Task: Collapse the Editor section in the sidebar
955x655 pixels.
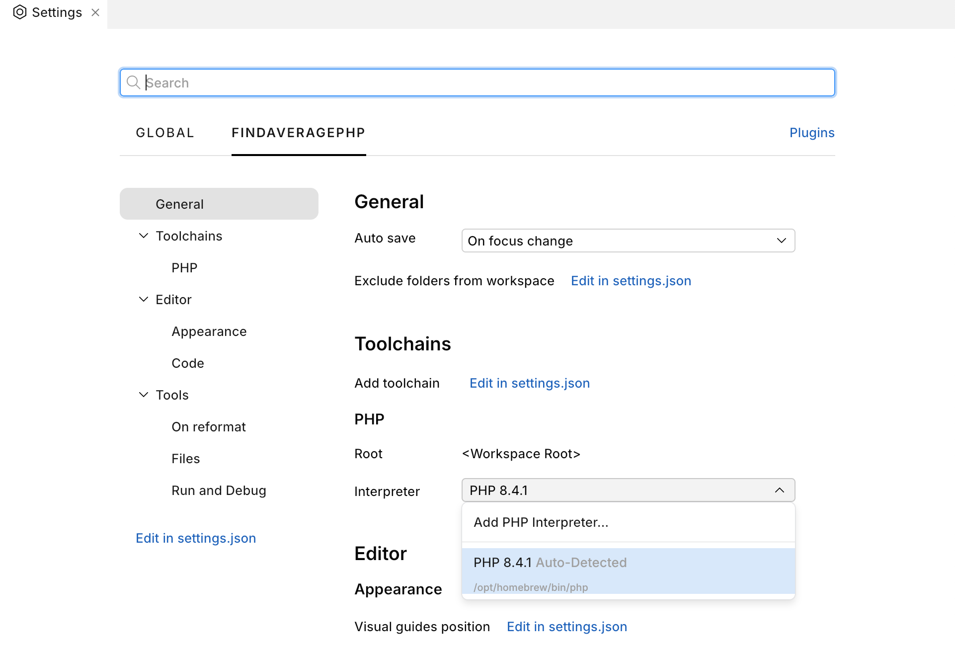Action: (x=143, y=299)
